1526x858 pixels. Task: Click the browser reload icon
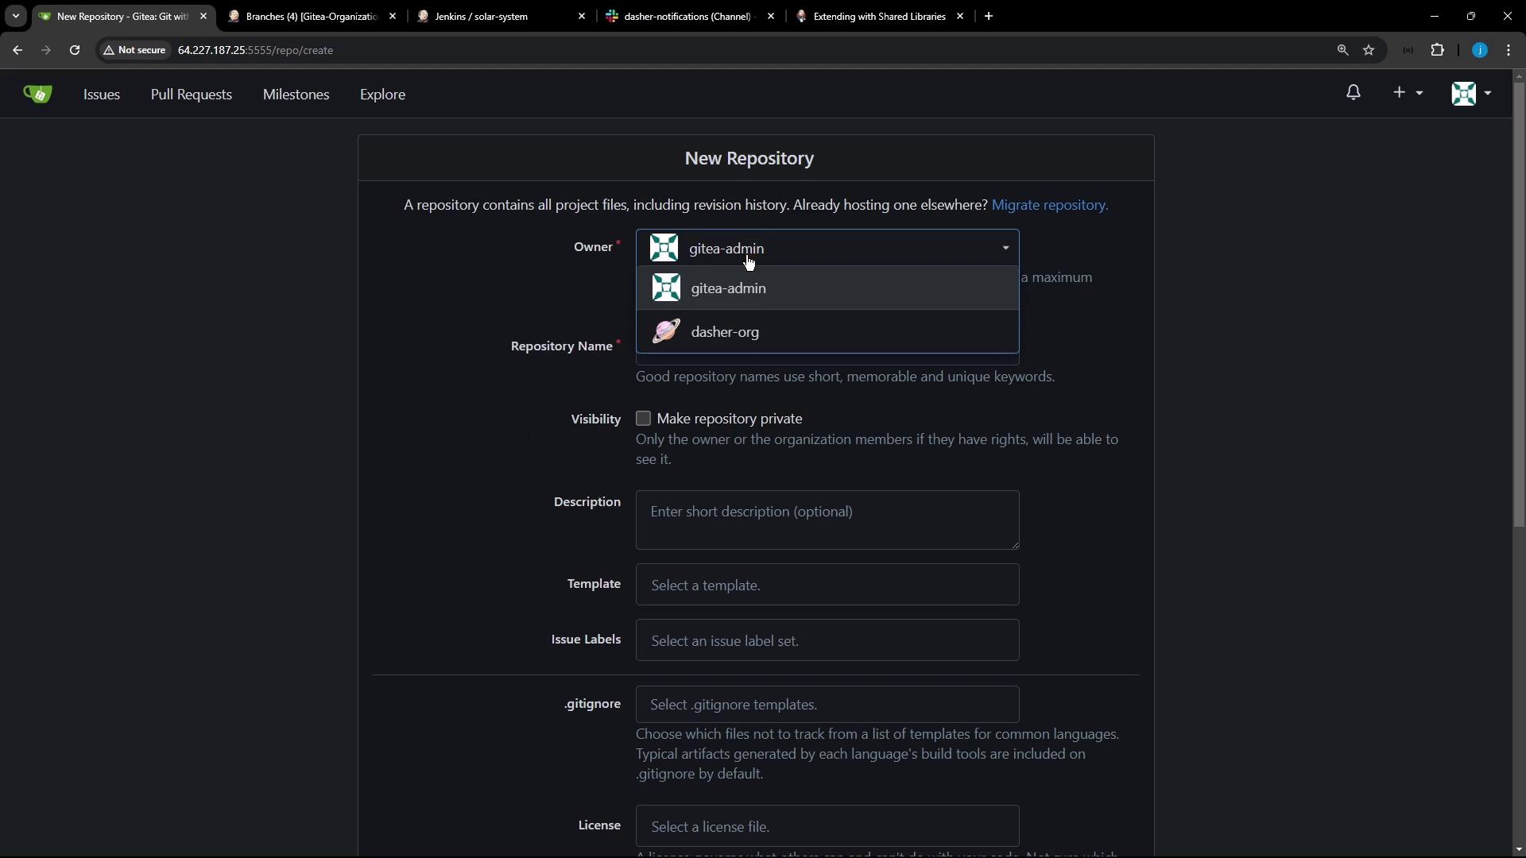[75, 50]
